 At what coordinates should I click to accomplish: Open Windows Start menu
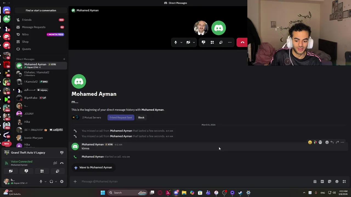coord(103,193)
